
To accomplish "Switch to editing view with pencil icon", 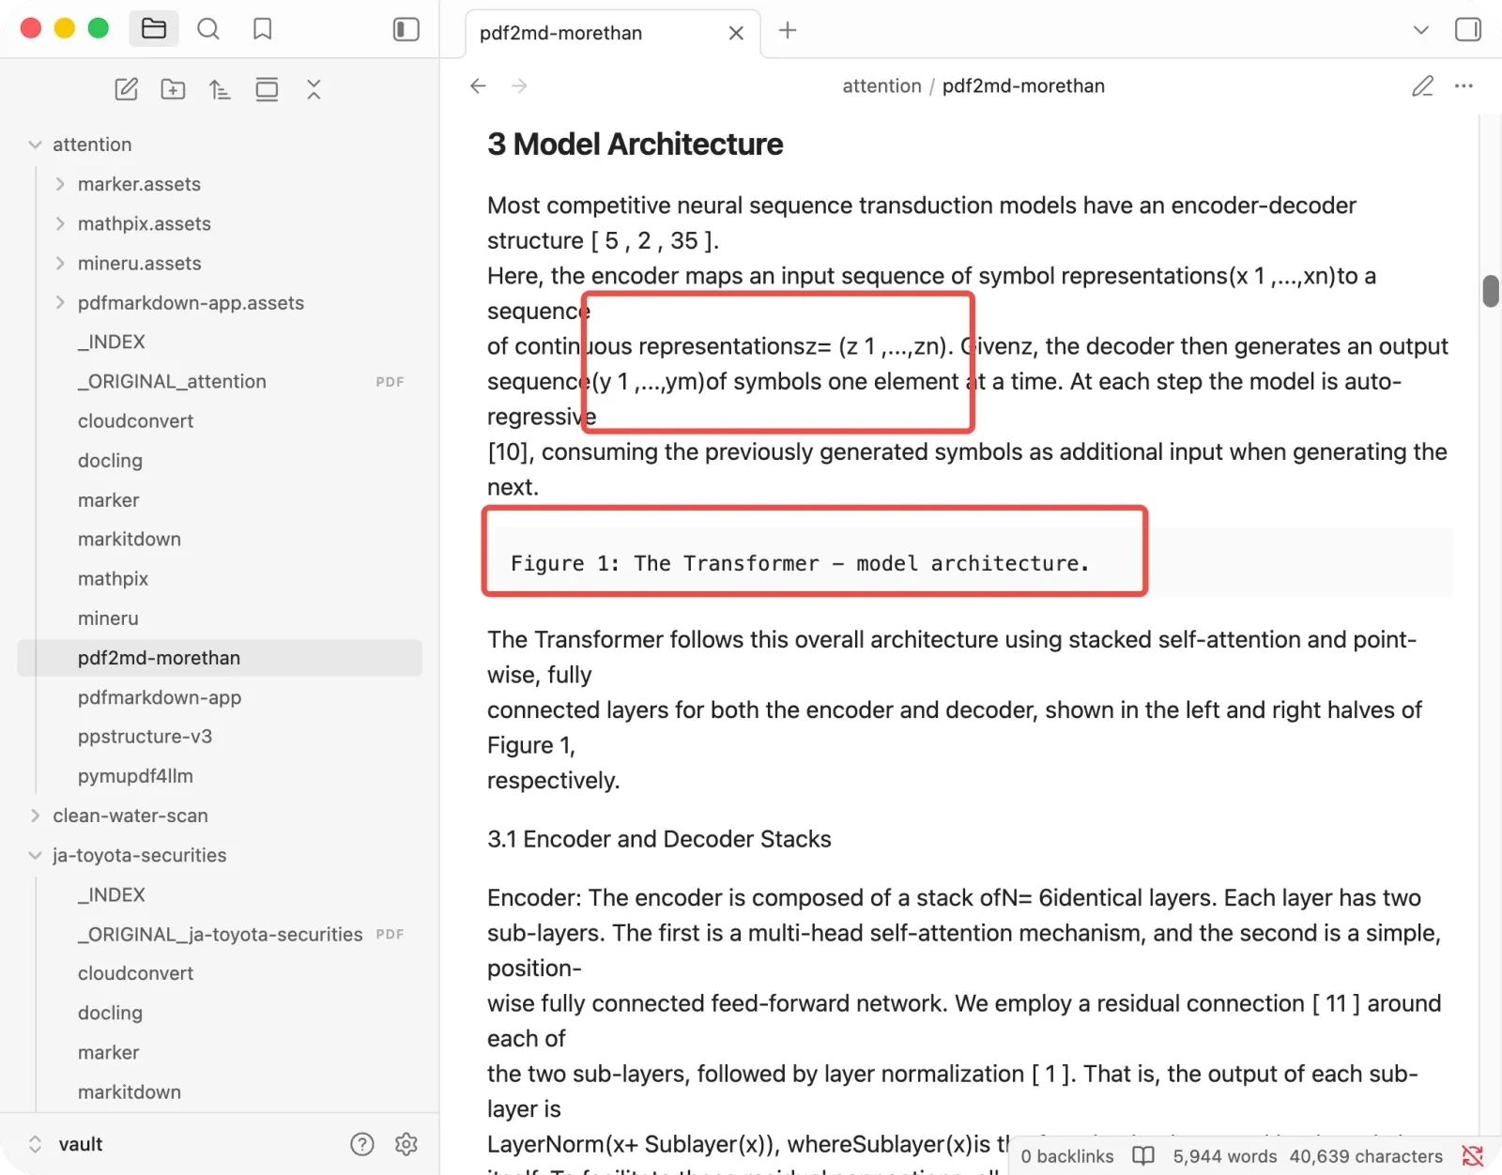I will click(1422, 86).
